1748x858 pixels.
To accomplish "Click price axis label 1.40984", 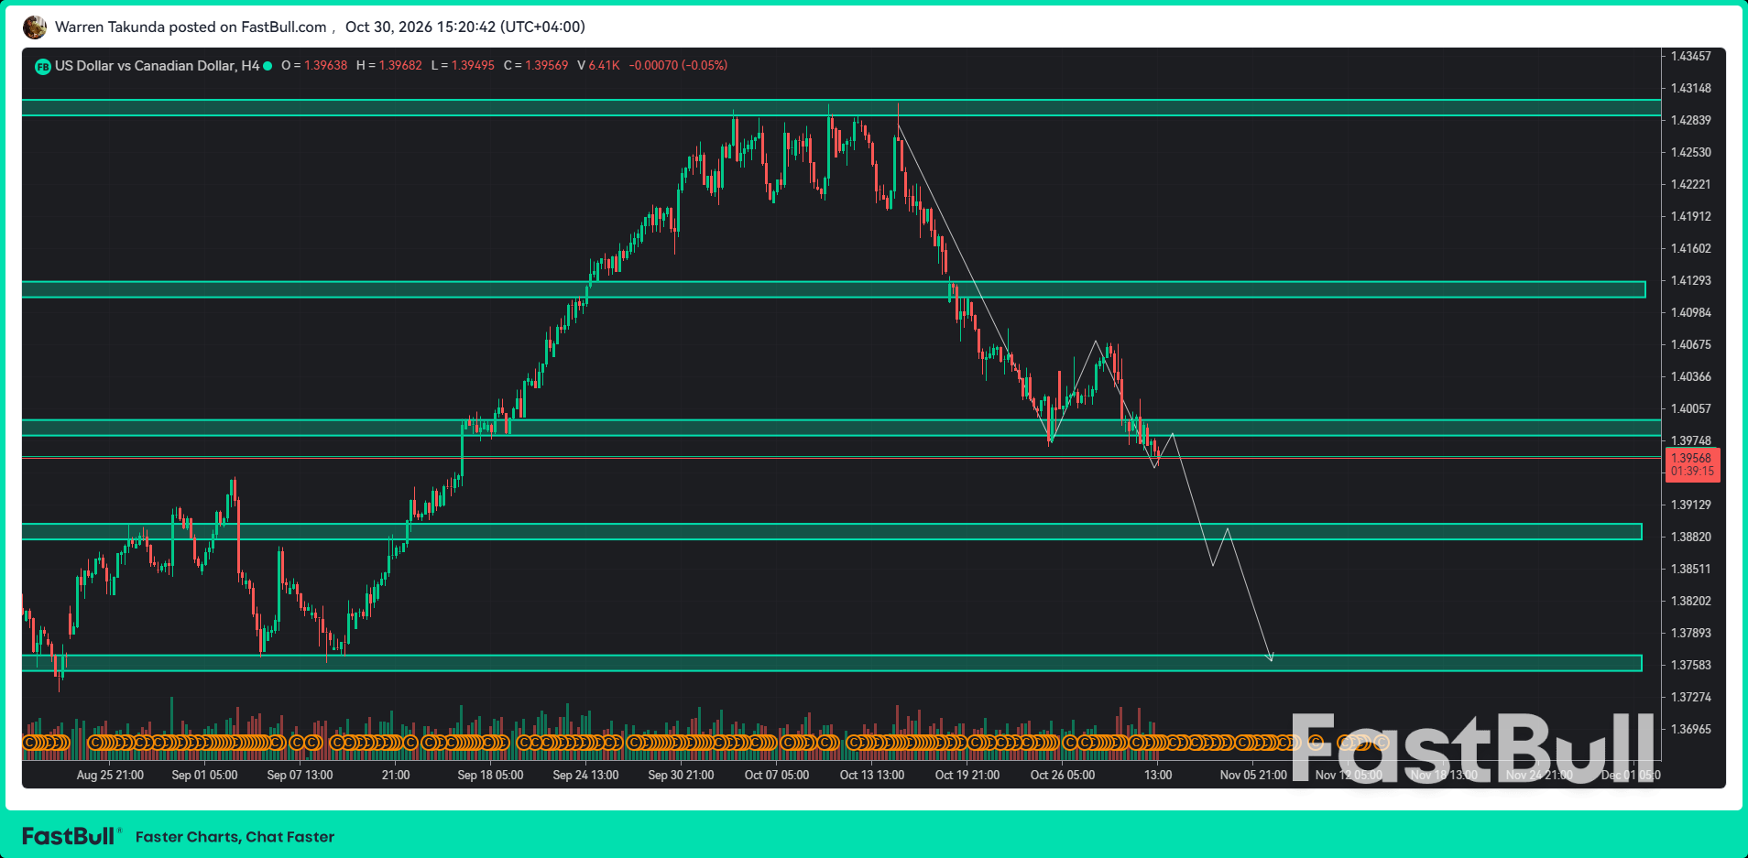I will point(1690,312).
